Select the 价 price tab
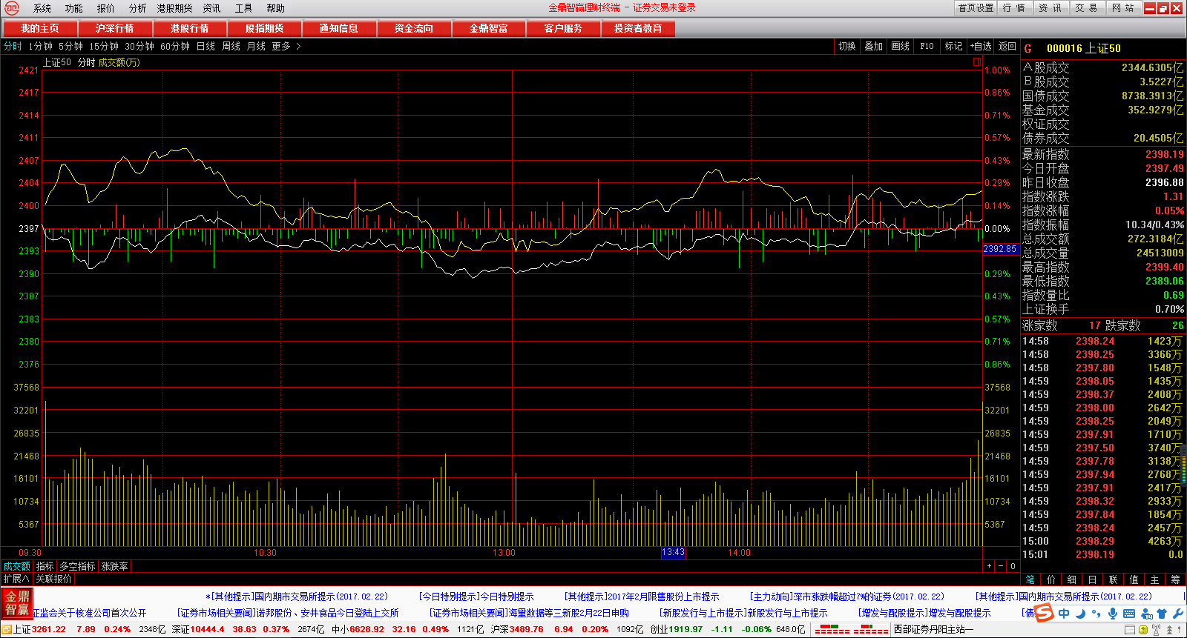1187x638 pixels. pos(1051,579)
